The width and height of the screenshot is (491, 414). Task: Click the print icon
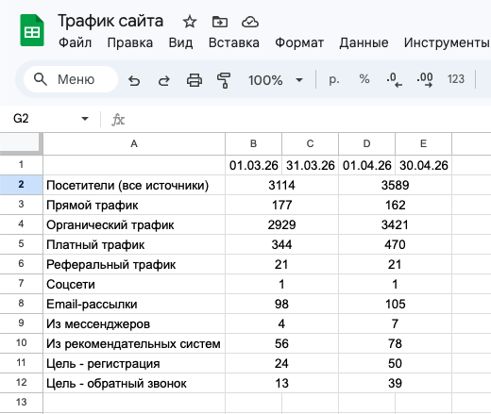click(x=195, y=80)
